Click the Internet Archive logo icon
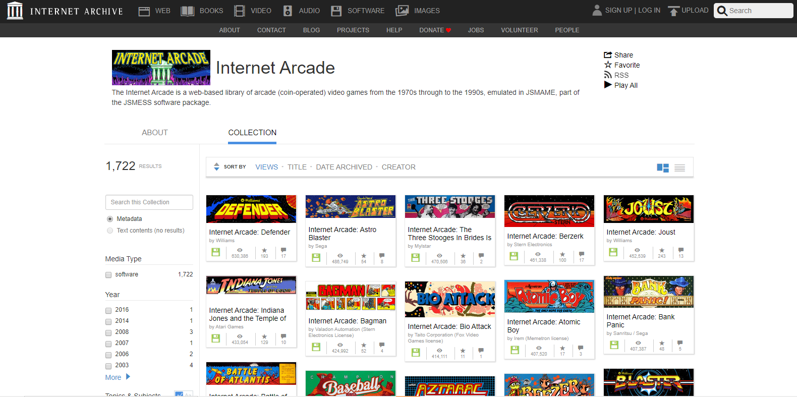Viewport: 797px width, 397px height. [15, 11]
